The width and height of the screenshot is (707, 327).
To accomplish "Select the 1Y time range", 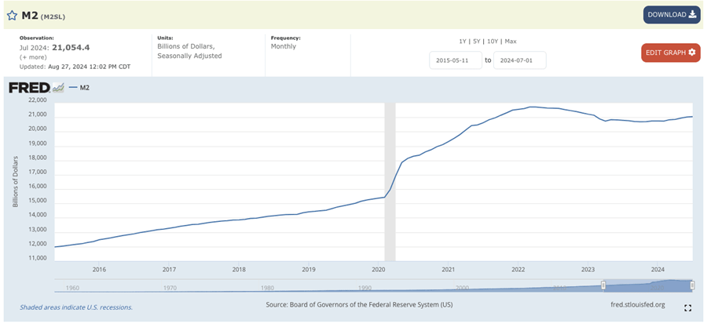I will click(x=463, y=41).
